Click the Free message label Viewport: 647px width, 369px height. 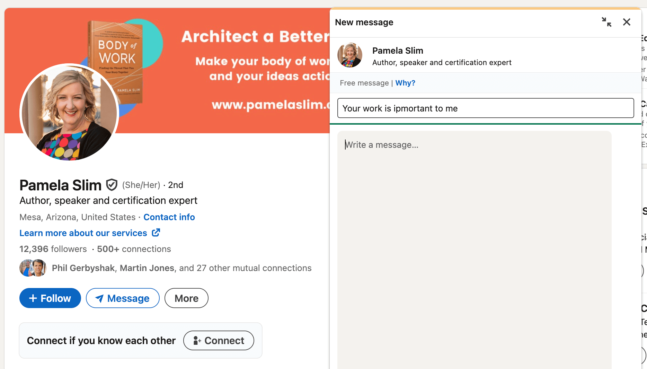pos(364,83)
